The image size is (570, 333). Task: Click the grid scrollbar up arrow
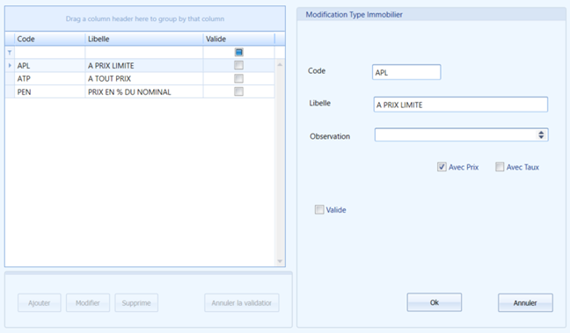click(x=280, y=65)
